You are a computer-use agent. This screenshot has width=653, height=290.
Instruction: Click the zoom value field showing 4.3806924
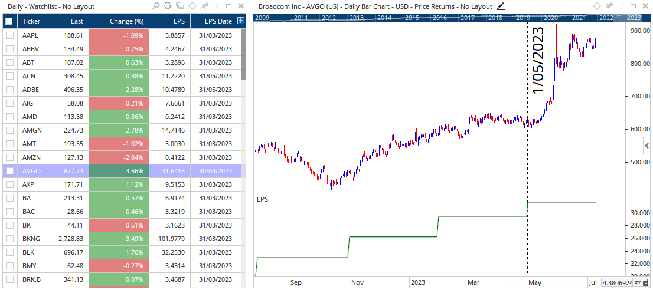click(x=617, y=283)
